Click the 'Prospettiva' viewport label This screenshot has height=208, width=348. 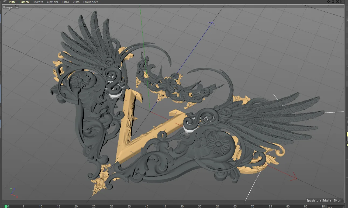click(x=11, y=7)
